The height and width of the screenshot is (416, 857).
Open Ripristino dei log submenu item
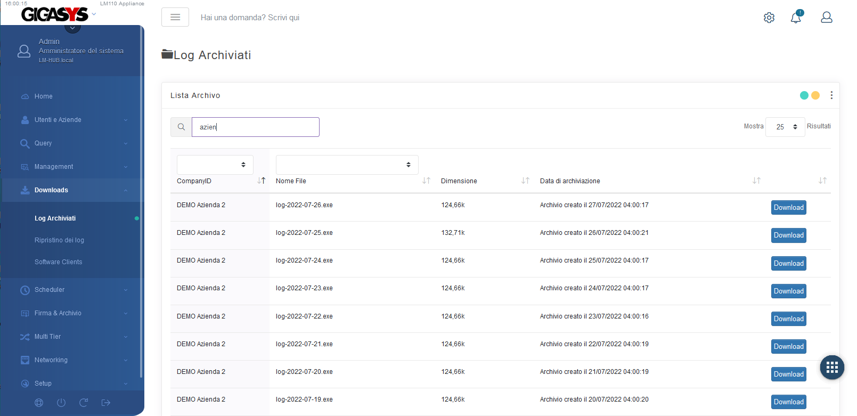[59, 240]
